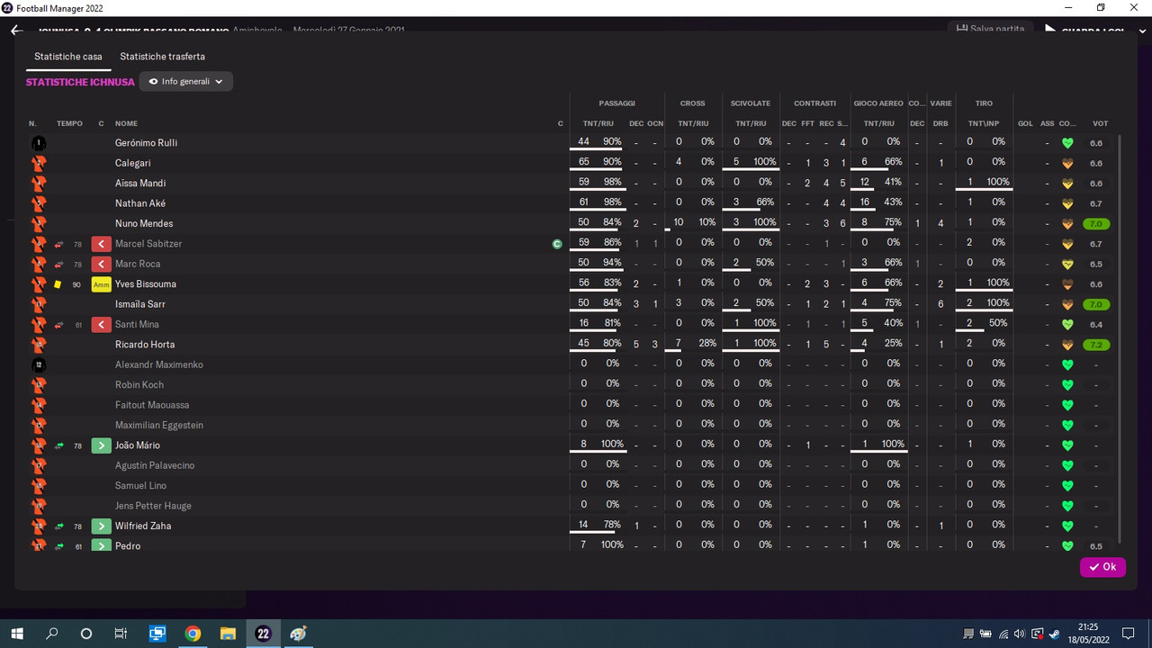Select the Faitout Maouassa row
Image resolution: width=1152 pixels, height=648 pixels.
pos(572,405)
